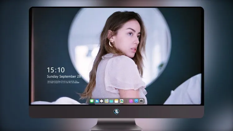The width and height of the screenshot is (233, 131).
Task: Open the Finder-style icon next to Clock
Action: [x=107, y=101]
